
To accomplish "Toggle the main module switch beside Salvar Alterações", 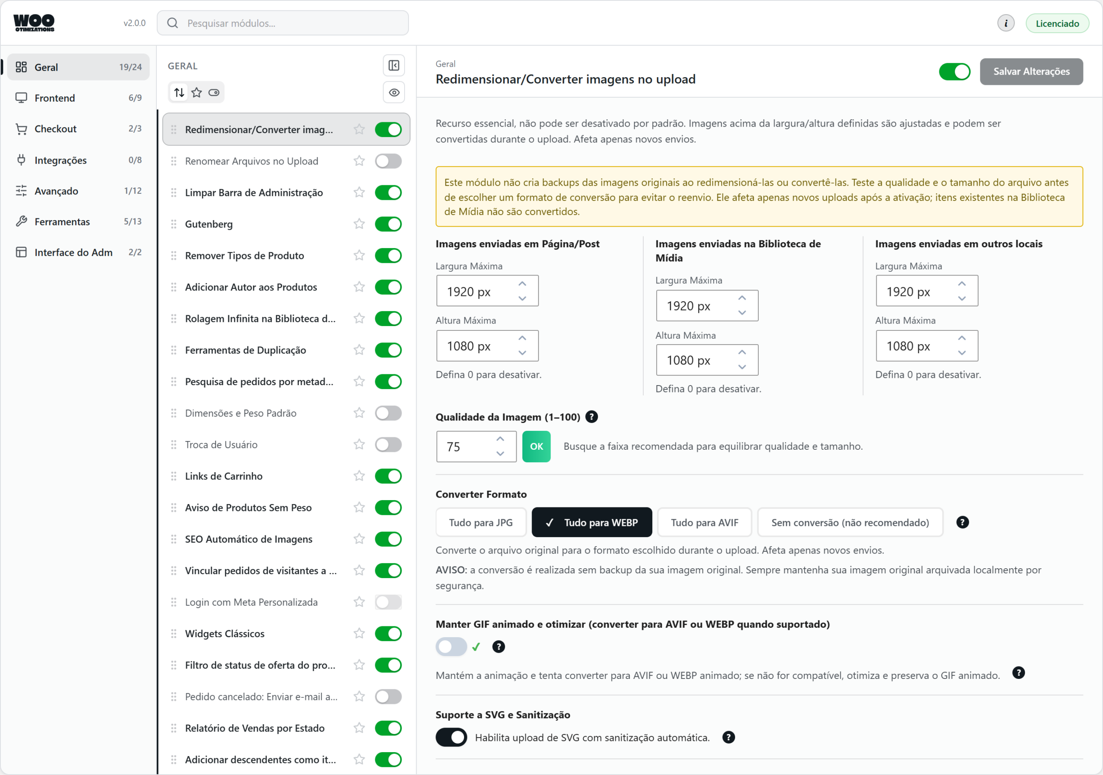I will [x=954, y=72].
